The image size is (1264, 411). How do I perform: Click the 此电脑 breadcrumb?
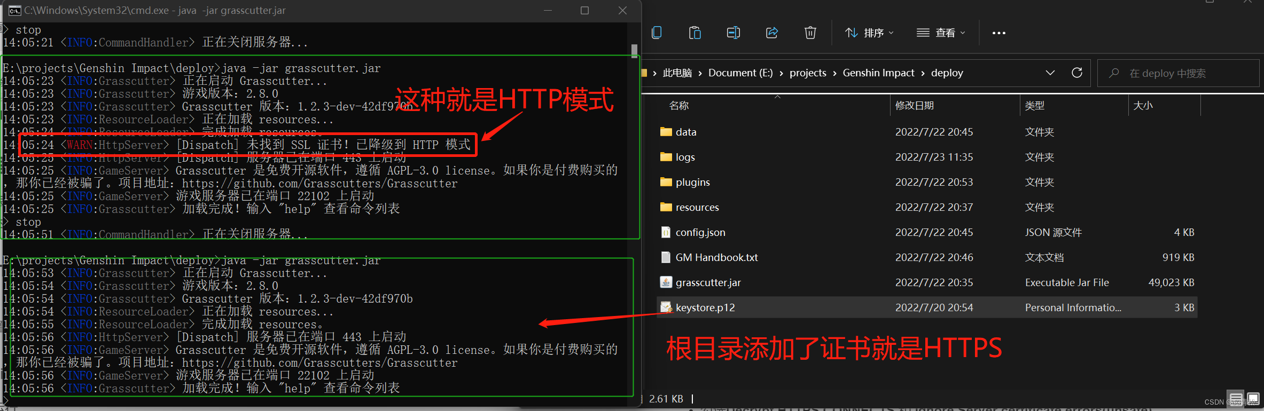pos(677,73)
